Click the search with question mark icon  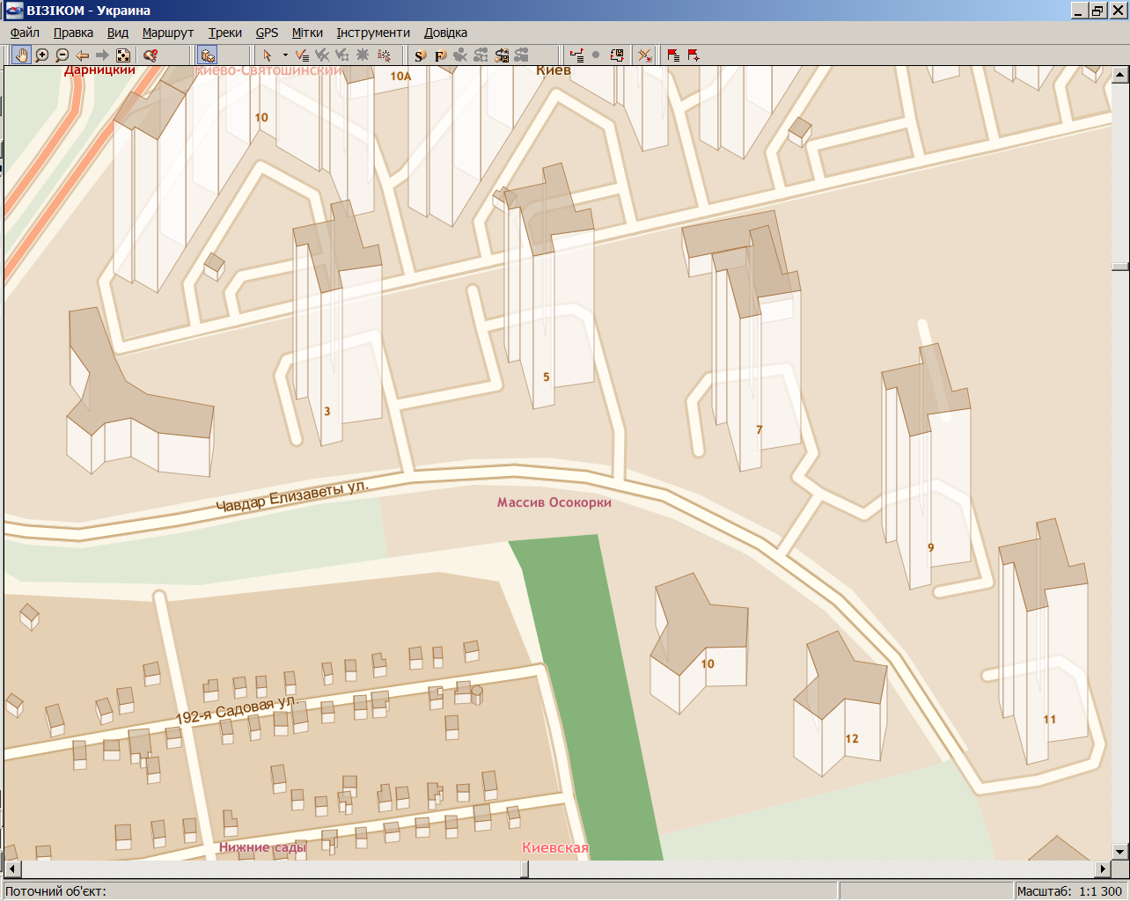(150, 55)
